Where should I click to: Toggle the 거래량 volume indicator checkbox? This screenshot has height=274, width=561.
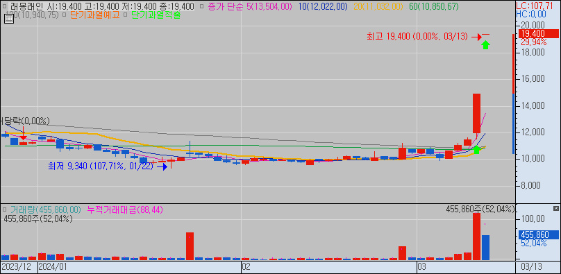pyautogui.click(x=5, y=209)
